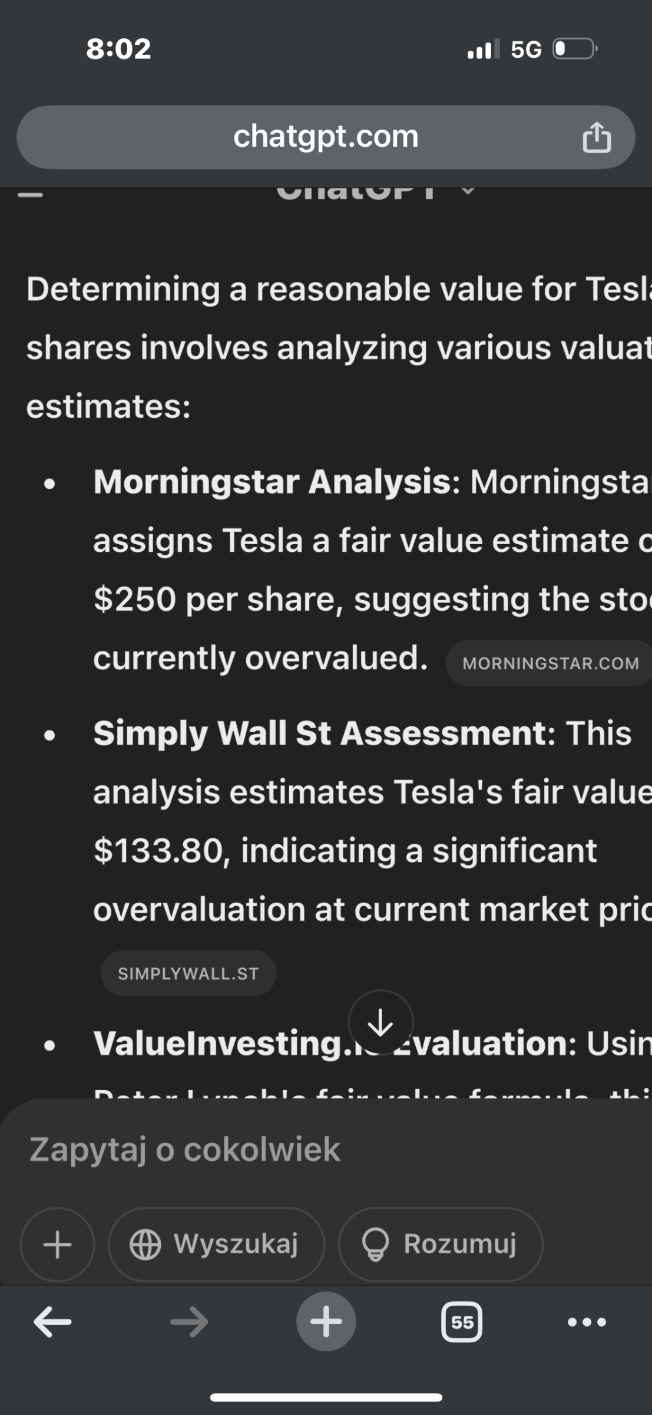Tap the browser forward arrow
The image size is (652, 1415).
[x=189, y=1322]
